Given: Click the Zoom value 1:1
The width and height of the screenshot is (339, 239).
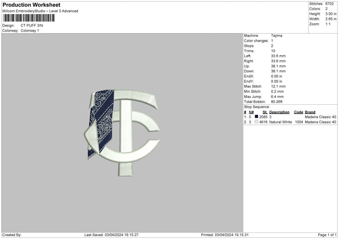Looking at the screenshot, I should (328, 24).
